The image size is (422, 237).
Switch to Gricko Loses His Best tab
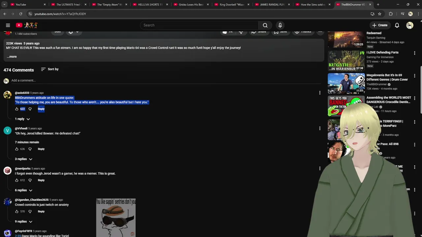(191, 5)
